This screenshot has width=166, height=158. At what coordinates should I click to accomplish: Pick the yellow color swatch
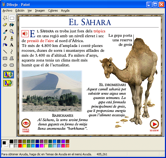tap(25, 146)
